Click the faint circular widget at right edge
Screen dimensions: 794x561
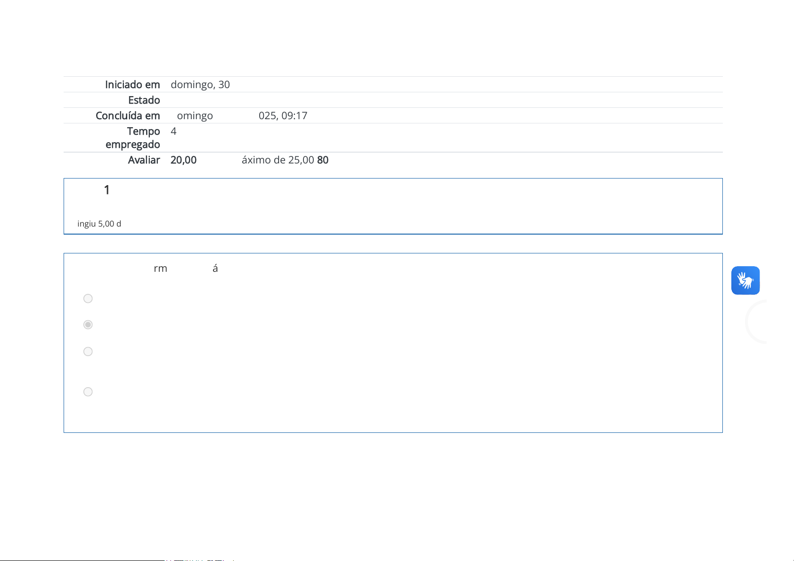point(757,322)
